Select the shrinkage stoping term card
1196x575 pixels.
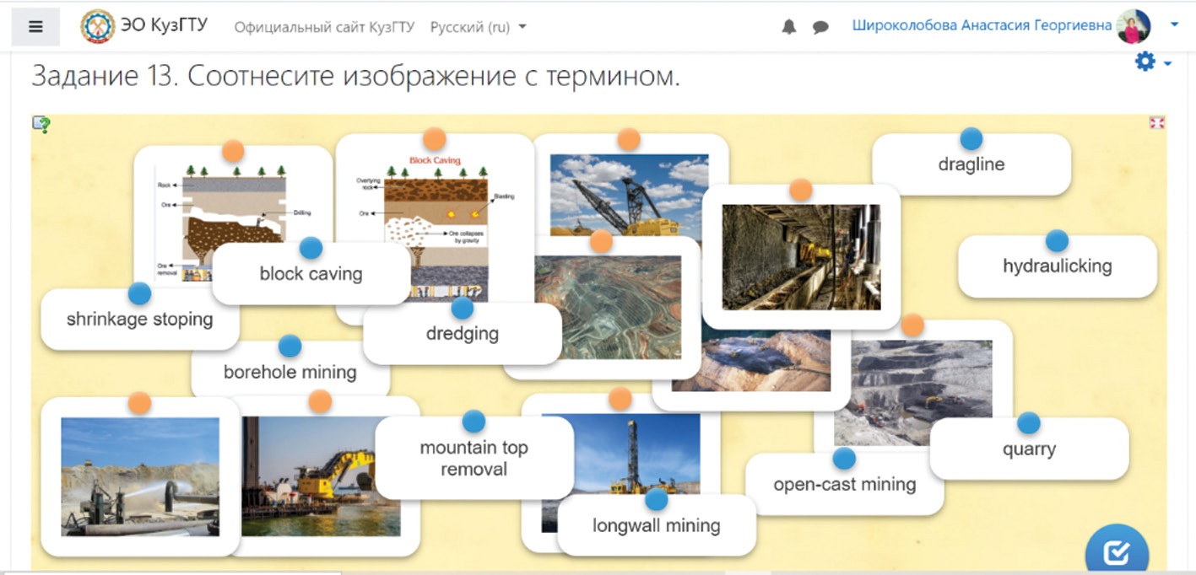pos(139,320)
